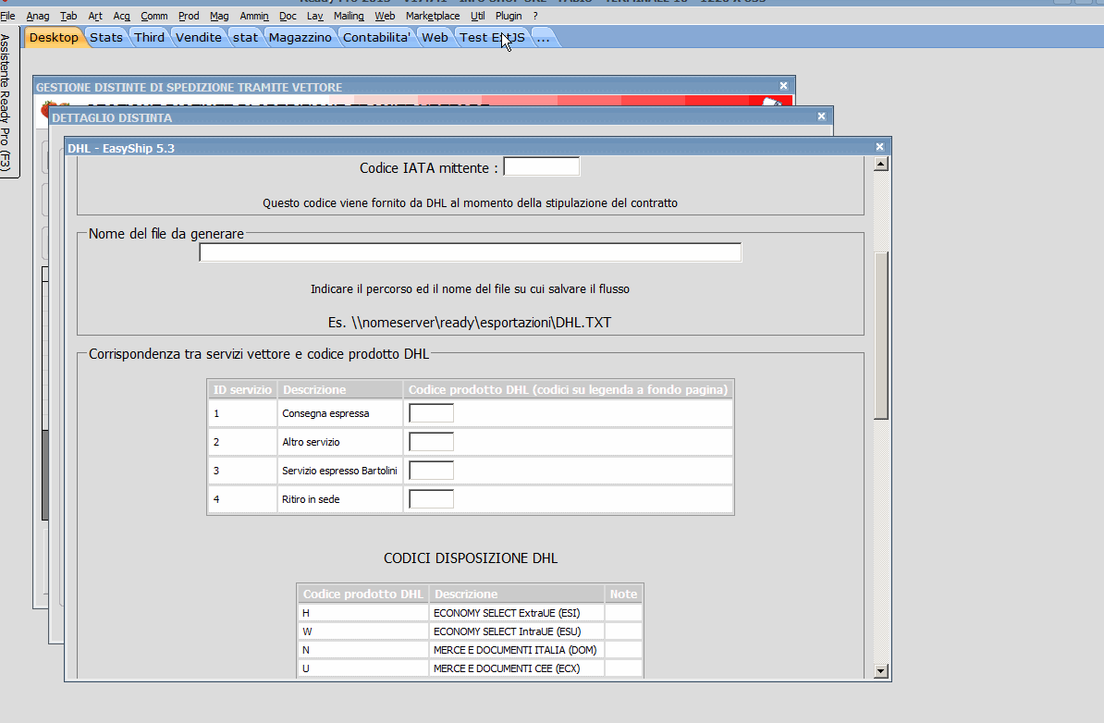
Task: Switch to the Contabilita' tab
Action: (x=376, y=37)
